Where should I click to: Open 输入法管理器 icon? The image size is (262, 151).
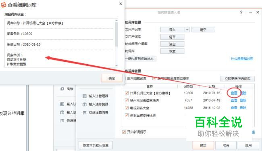click(84, 96)
